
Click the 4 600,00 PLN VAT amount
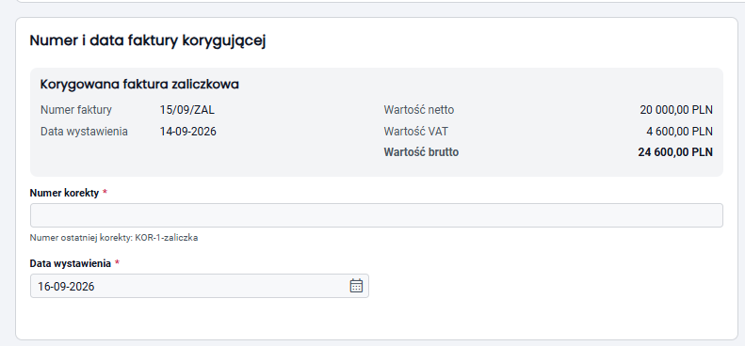coord(679,132)
